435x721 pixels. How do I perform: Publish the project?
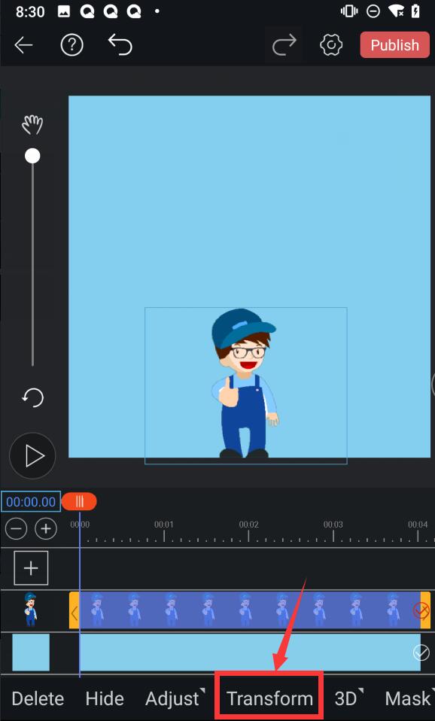pyautogui.click(x=395, y=45)
